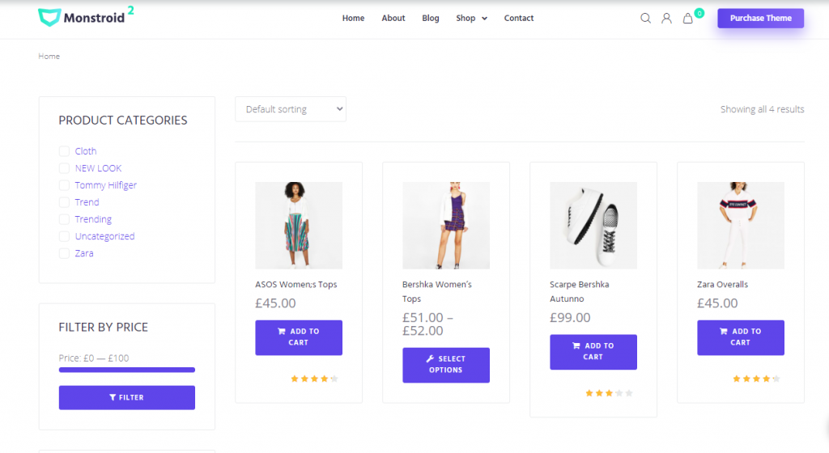Open the Zara category link
Screen dimensions: 829x453
[x=84, y=253]
